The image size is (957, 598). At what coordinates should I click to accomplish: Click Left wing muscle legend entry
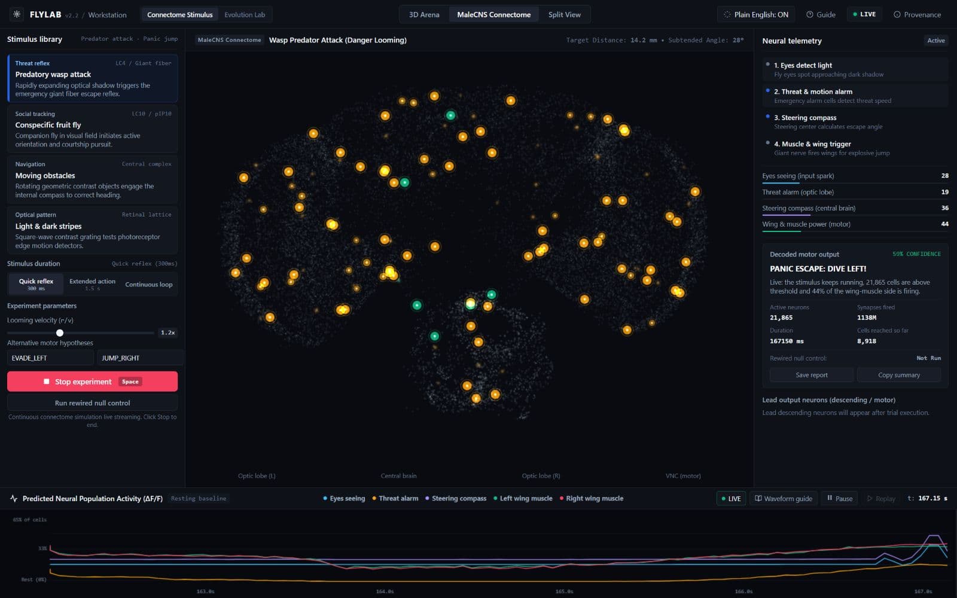click(x=523, y=498)
